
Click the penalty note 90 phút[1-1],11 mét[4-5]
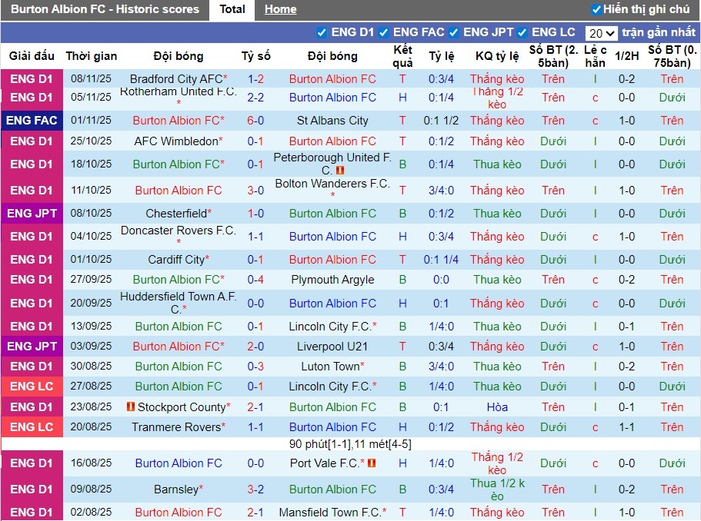350,444
